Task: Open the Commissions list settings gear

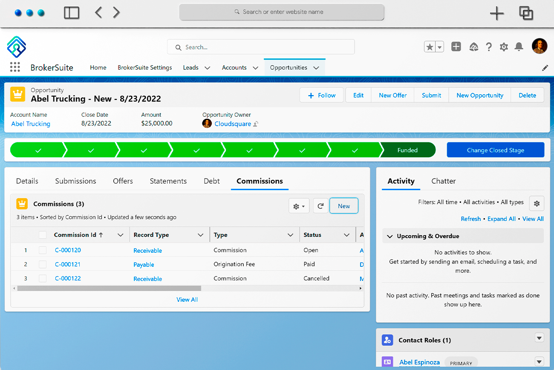Action: pyautogui.click(x=299, y=205)
